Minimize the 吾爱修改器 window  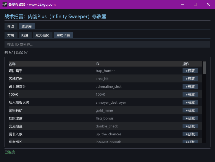(183, 5)
